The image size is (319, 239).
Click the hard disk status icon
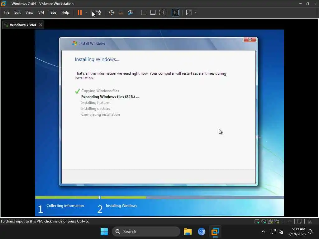click(257, 221)
